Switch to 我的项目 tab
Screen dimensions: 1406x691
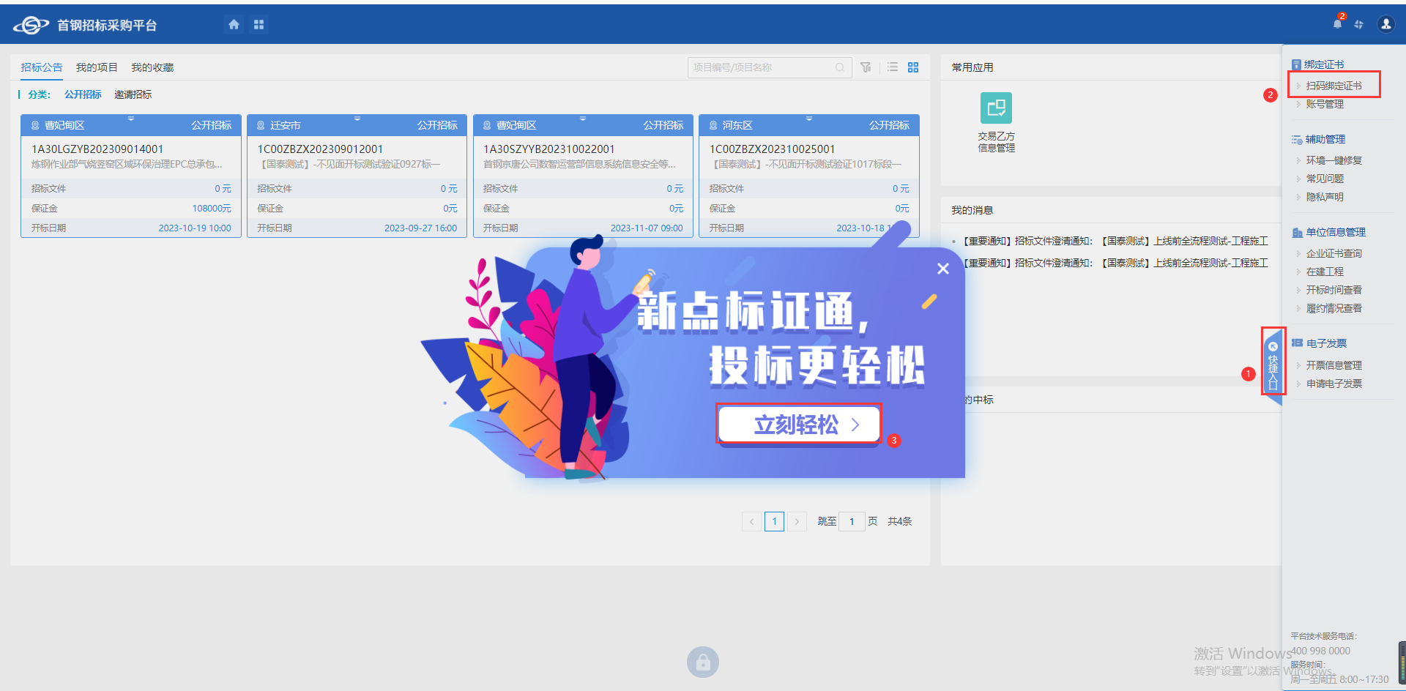[x=97, y=67]
